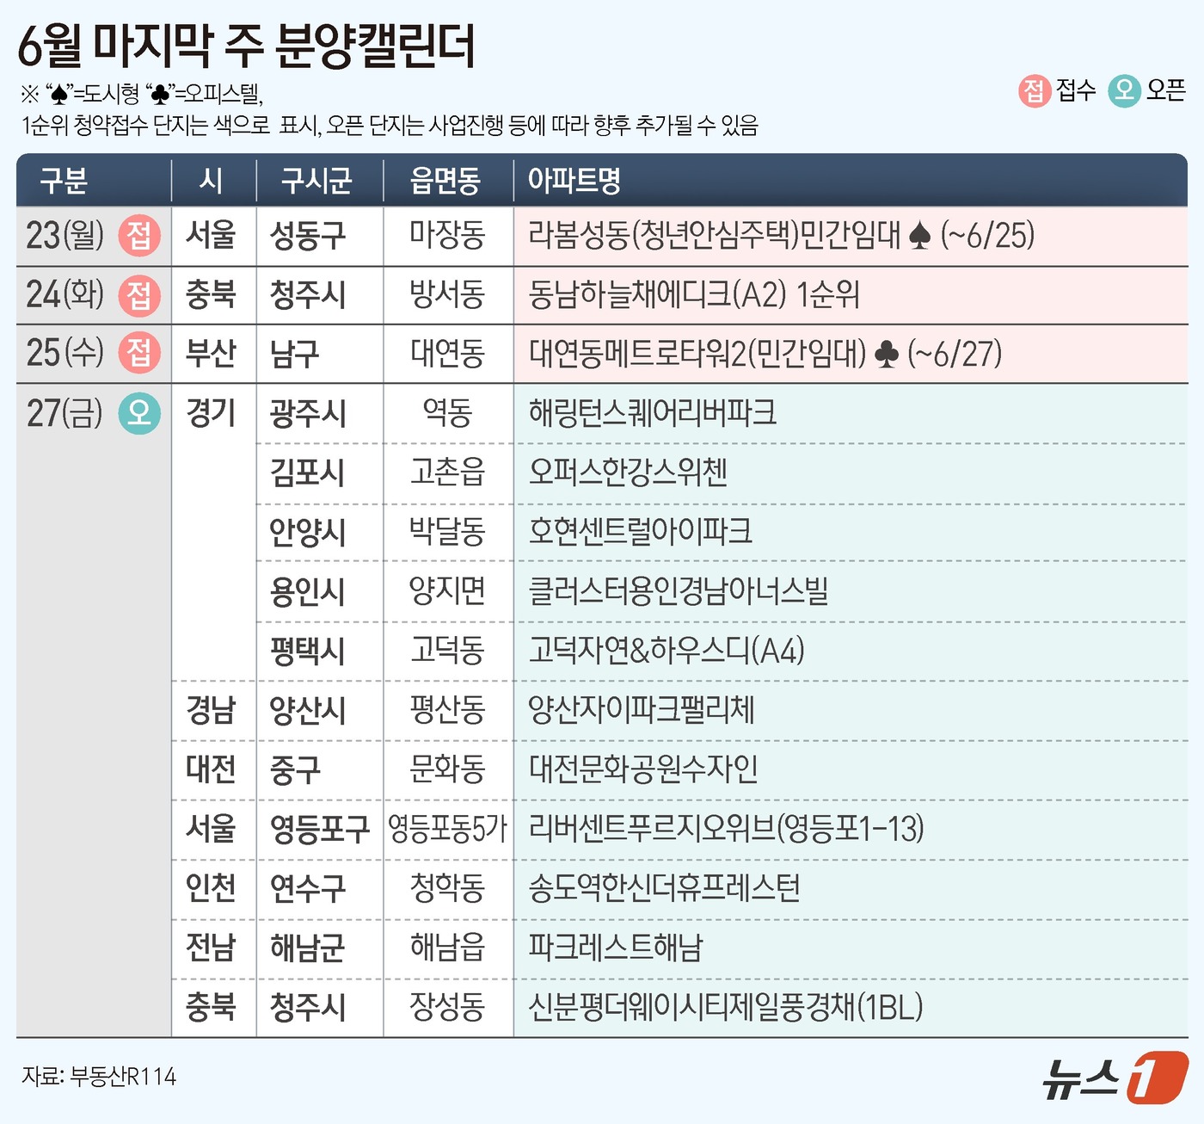Click the pink 접 badge in the legend
Image resolution: width=1204 pixels, height=1124 pixels.
pyautogui.click(x=1035, y=90)
